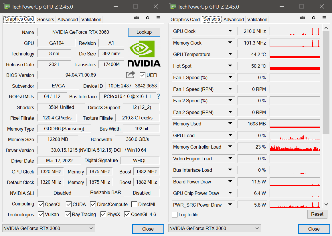Switch to Advanced tab in right window
Viewport: 332px width, 236px height.
(234, 19)
